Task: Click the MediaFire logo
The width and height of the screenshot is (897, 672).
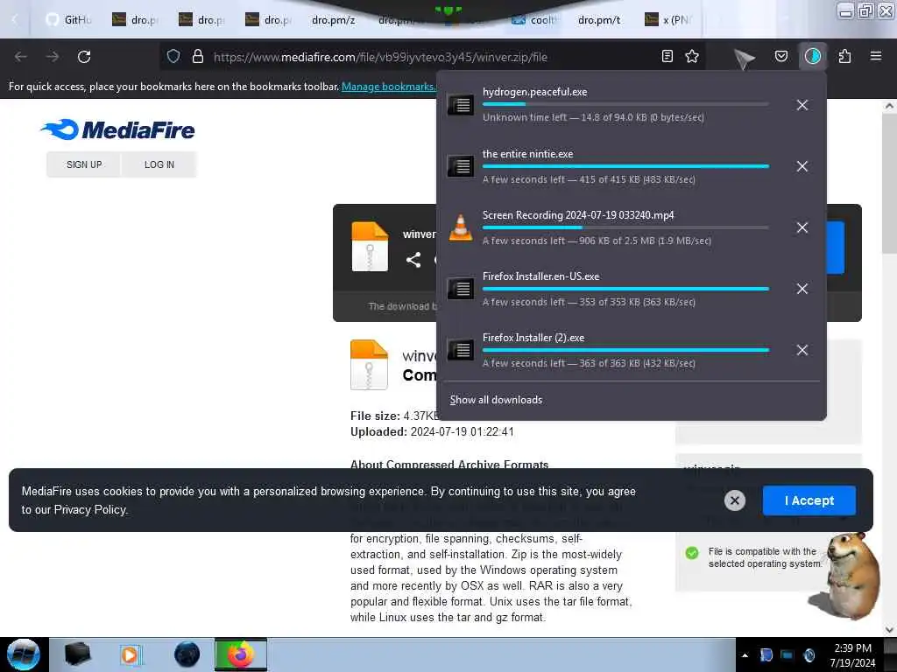Action: 118,129
